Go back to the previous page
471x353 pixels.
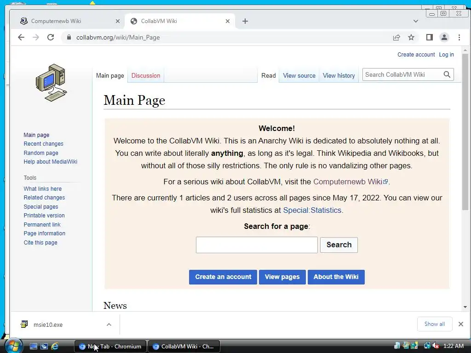tap(21, 37)
